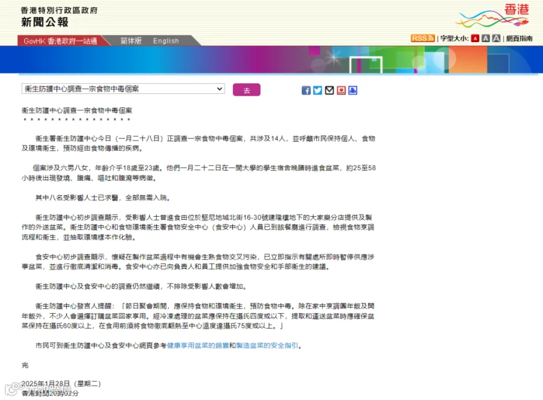This screenshot has height=400, width=543.
Task: Click the red download icon beside the envelope
Action: tap(341, 90)
